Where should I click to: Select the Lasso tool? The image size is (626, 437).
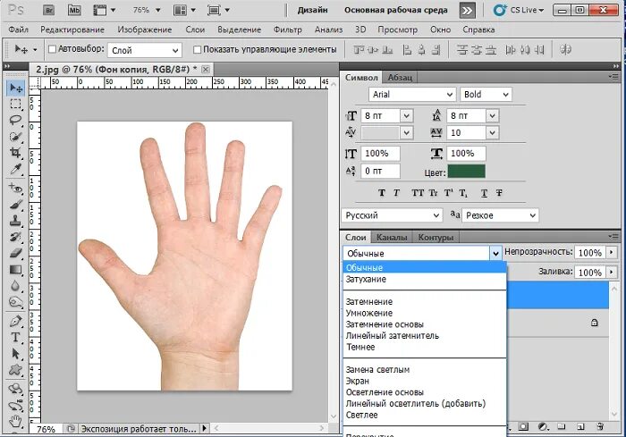pos(15,120)
